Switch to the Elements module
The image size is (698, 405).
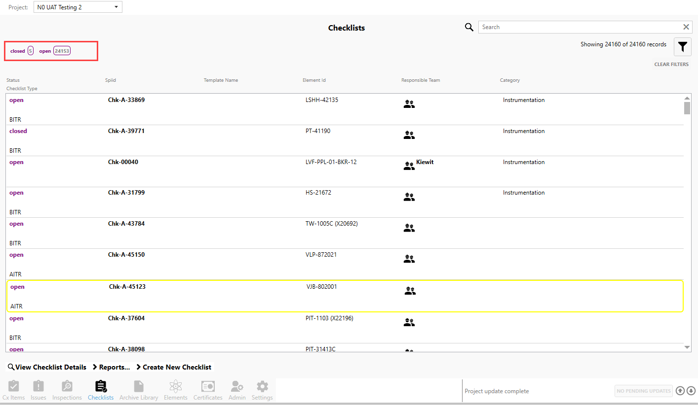click(175, 390)
